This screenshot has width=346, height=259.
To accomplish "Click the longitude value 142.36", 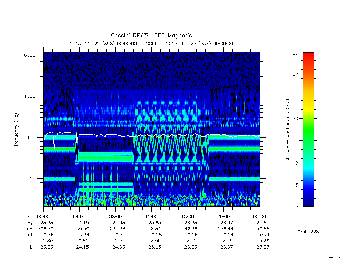I will 189,229.
